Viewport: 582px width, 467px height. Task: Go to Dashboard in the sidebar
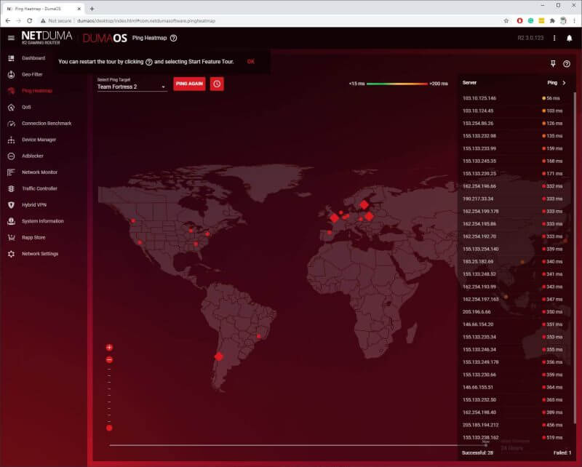tap(33, 58)
